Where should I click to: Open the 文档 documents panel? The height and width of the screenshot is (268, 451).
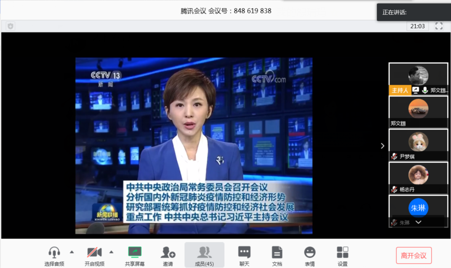(277, 252)
